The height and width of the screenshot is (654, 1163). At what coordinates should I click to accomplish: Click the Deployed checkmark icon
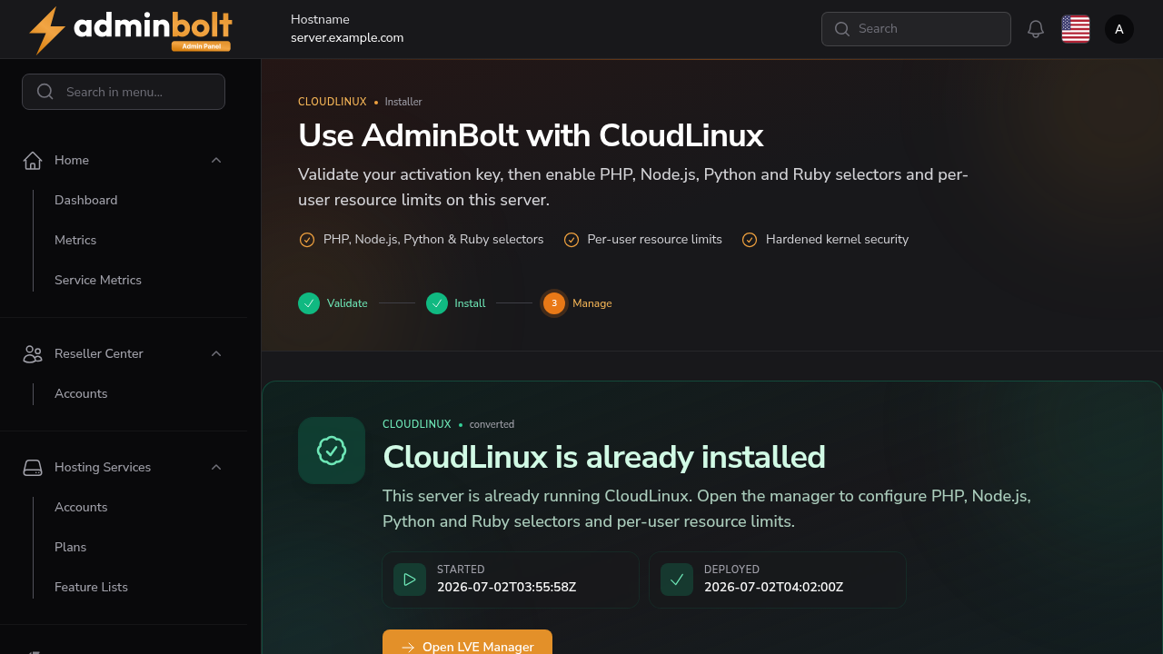(677, 580)
